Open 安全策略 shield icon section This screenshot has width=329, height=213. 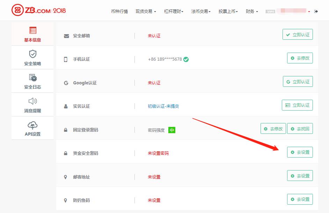(32, 58)
